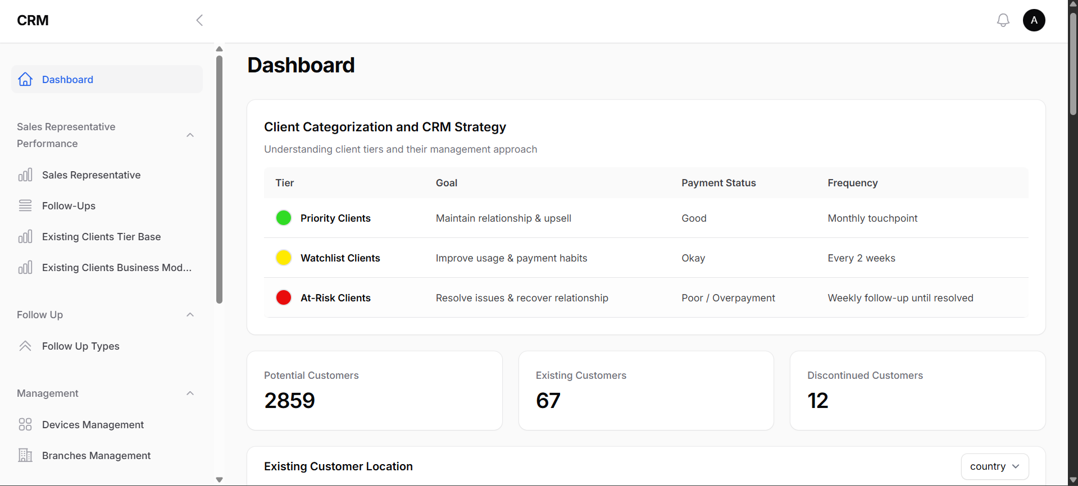Click the Follow-Ups list icon
Image resolution: width=1078 pixels, height=486 pixels.
pyautogui.click(x=25, y=205)
